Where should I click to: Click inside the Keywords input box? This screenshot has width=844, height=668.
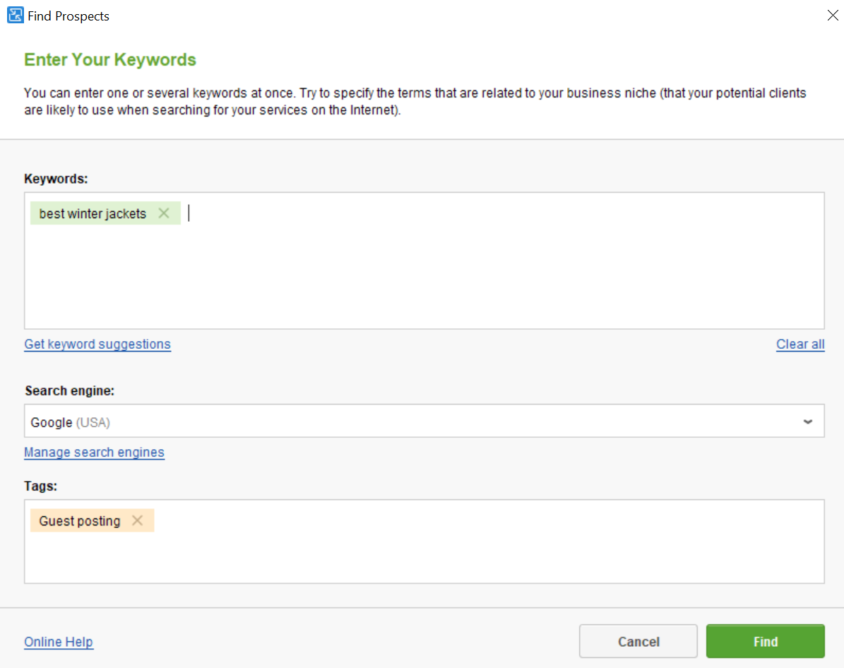424,261
